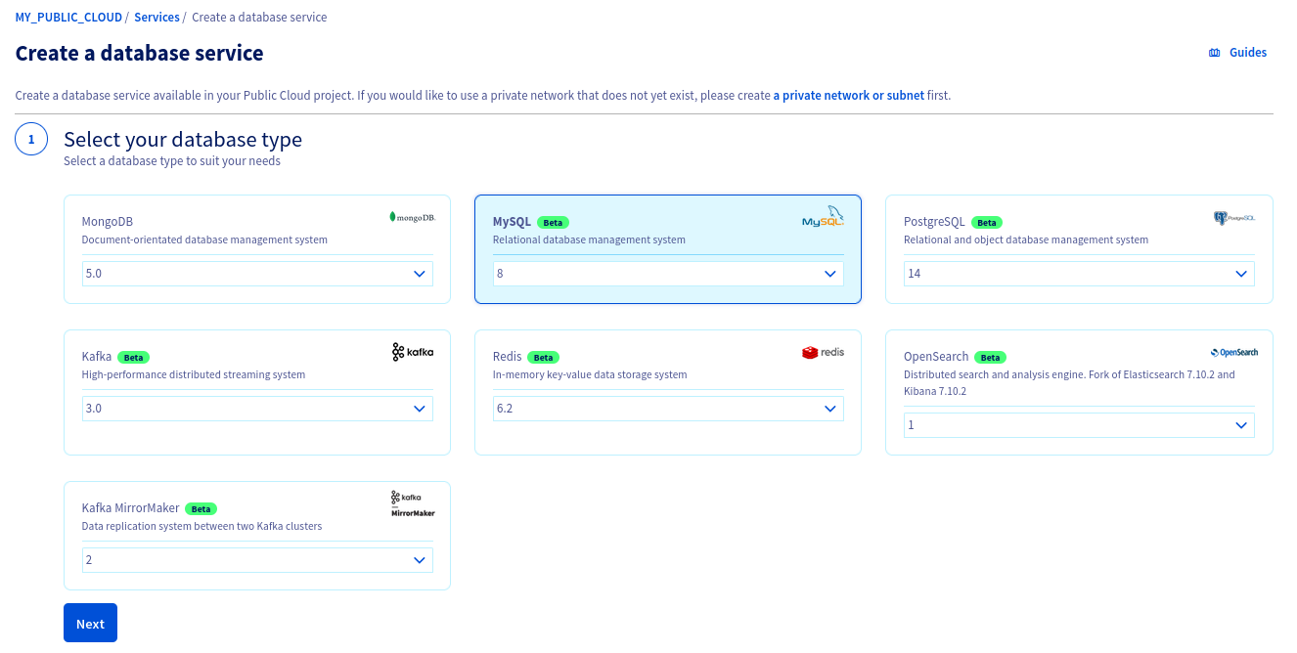Click the PostgreSQL elephant logo
1297x653 pixels.
tap(1235, 217)
